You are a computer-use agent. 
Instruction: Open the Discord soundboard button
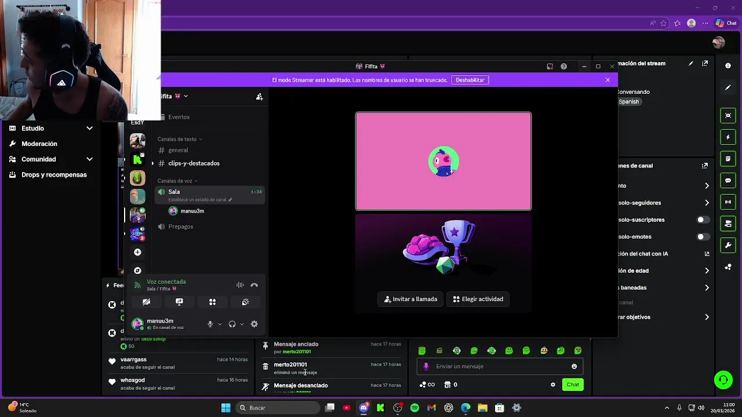click(x=245, y=302)
